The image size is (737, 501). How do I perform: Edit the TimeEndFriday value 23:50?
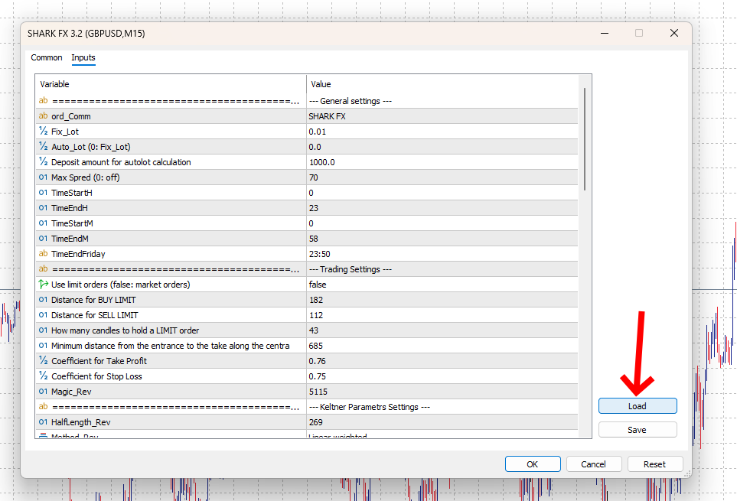(x=442, y=254)
